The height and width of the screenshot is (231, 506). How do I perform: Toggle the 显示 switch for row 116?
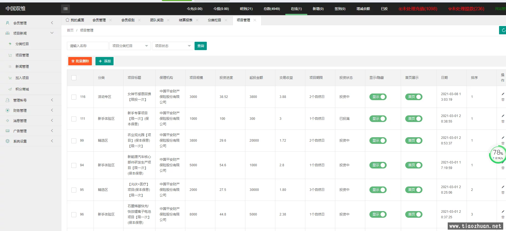[378, 97]
